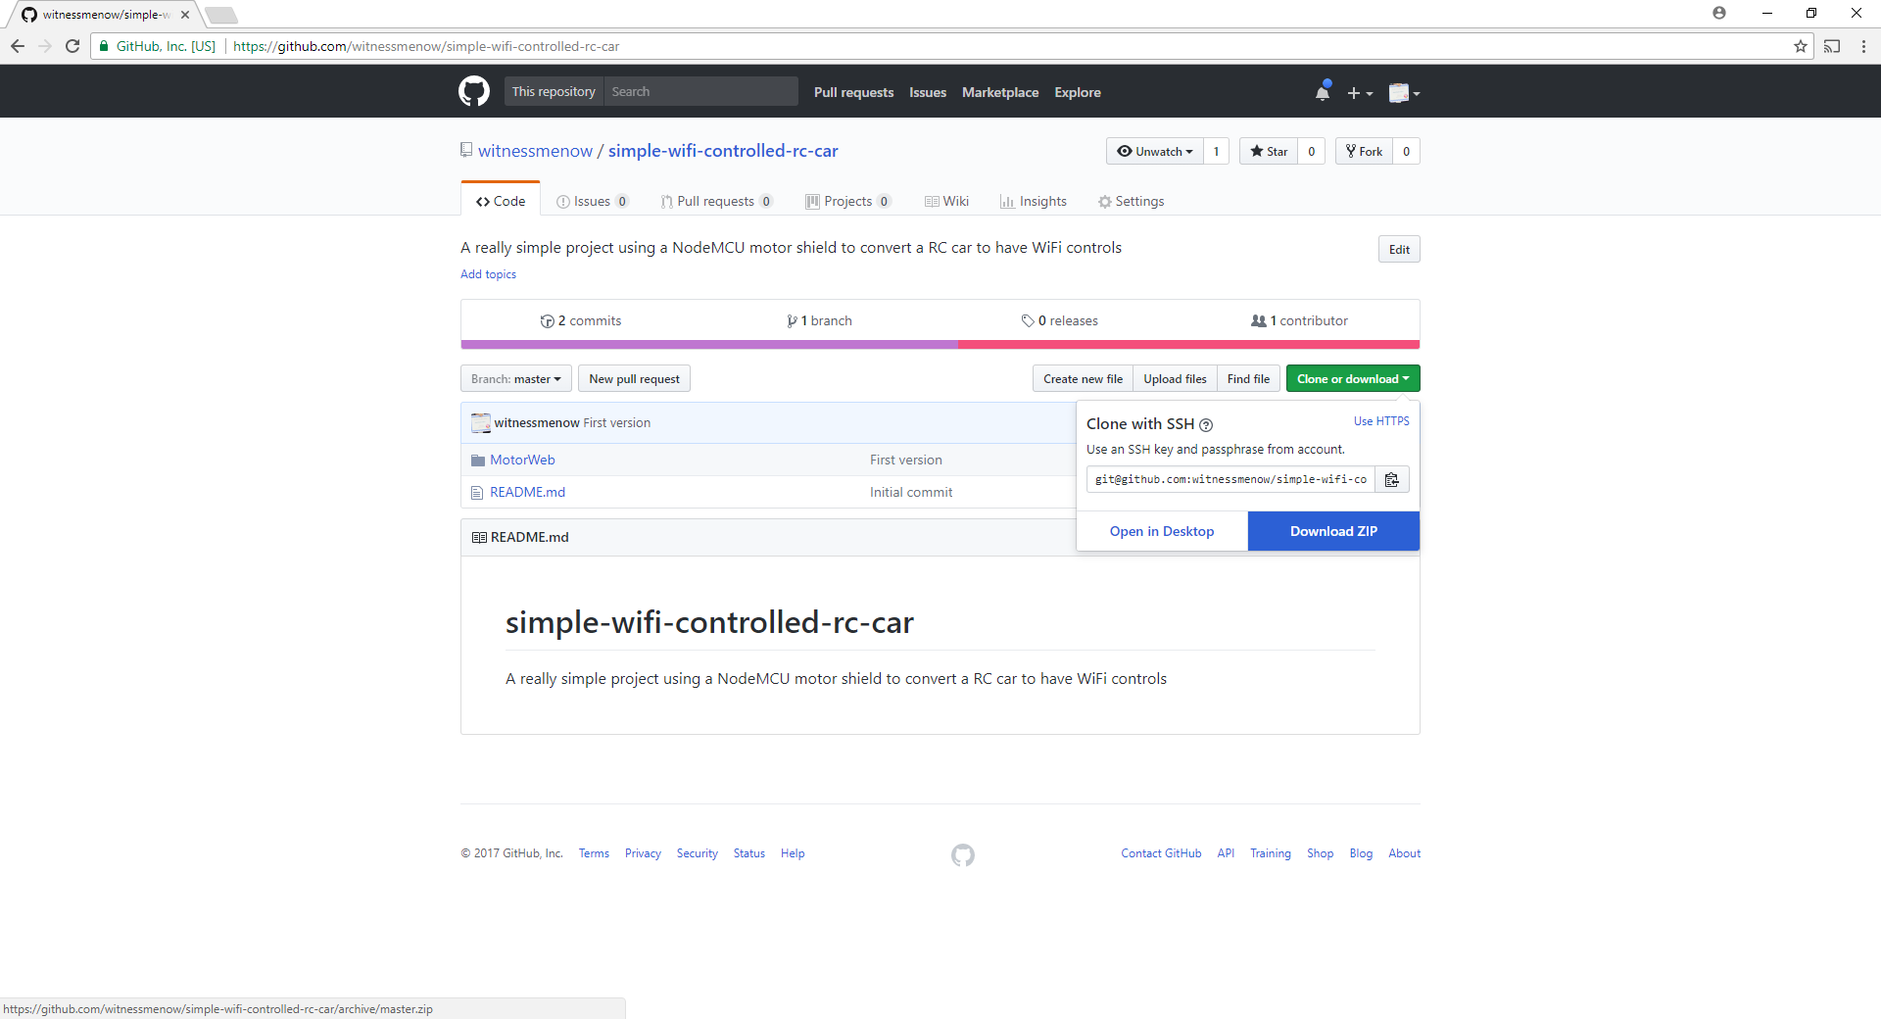View the Insights tab

[1033, 201]
